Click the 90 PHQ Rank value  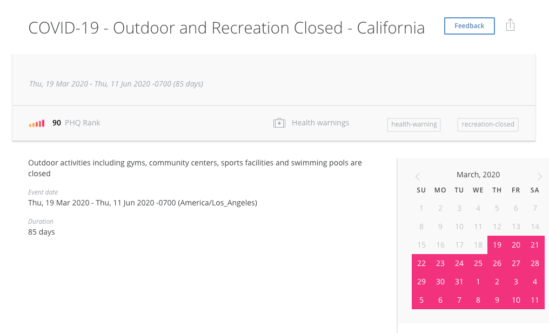(56, 123)
